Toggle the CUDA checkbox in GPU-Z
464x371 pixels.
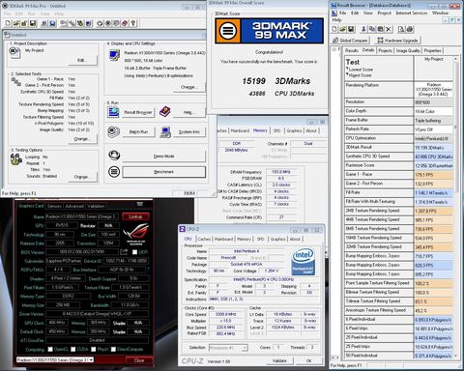(73, 350)
